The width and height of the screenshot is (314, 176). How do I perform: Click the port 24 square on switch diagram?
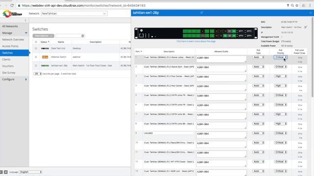pos(234,36)
